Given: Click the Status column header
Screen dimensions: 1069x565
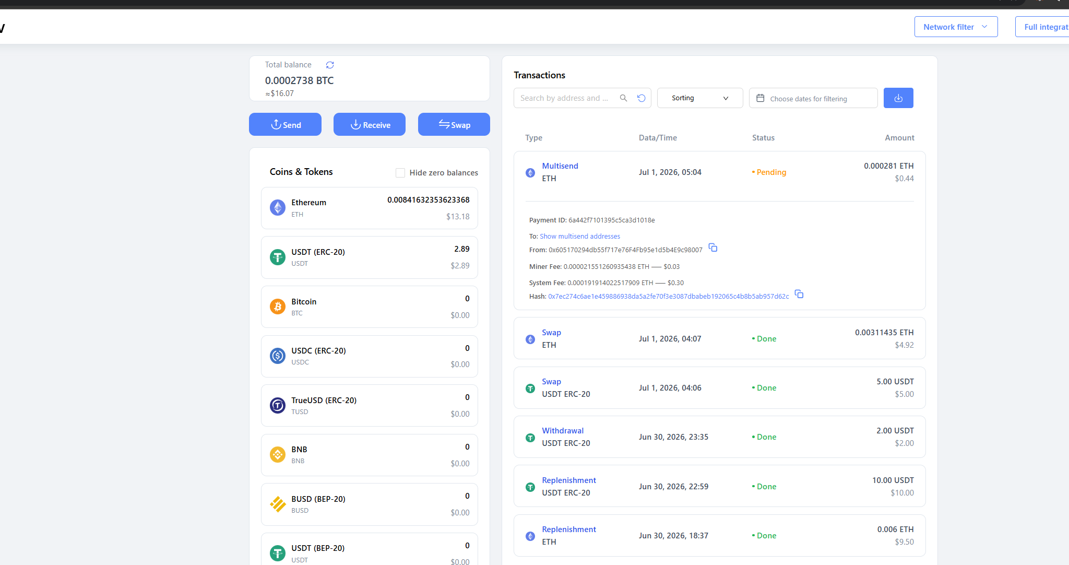Looking at the screenshot, I should tap(763, 137).
